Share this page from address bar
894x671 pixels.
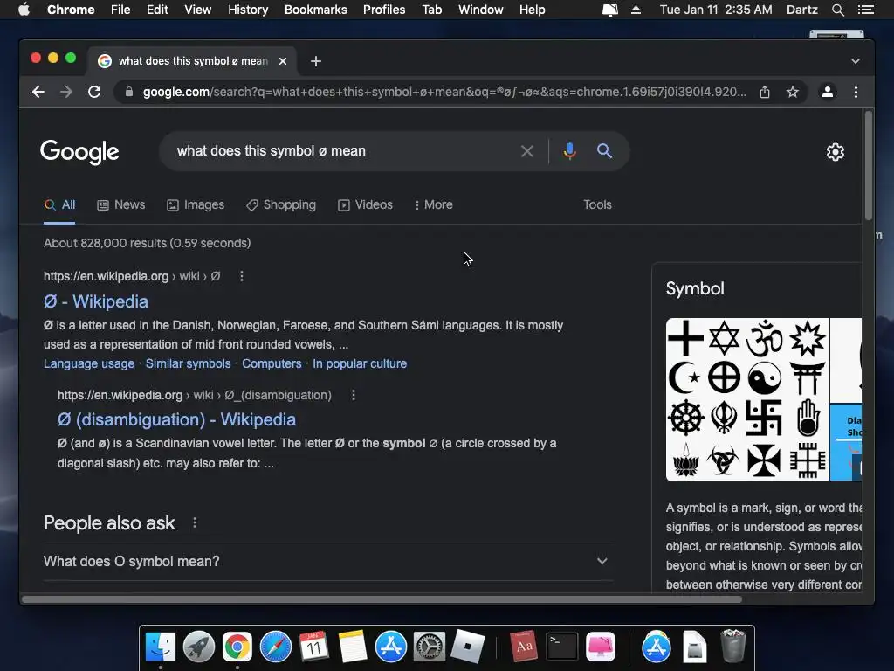click(x=765, y=92)
